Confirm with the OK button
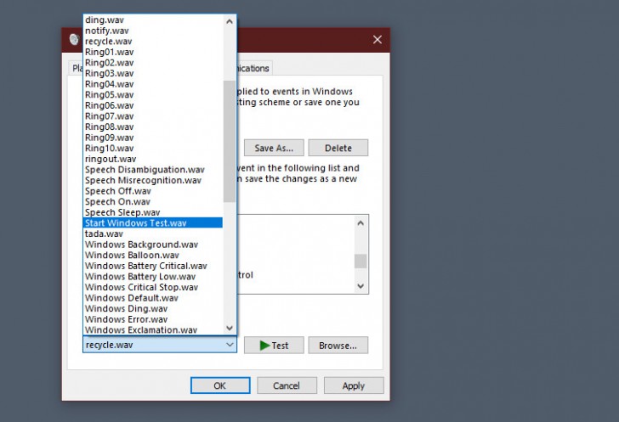619x422 pixels. pyautogui.click(x=220, y=385)
